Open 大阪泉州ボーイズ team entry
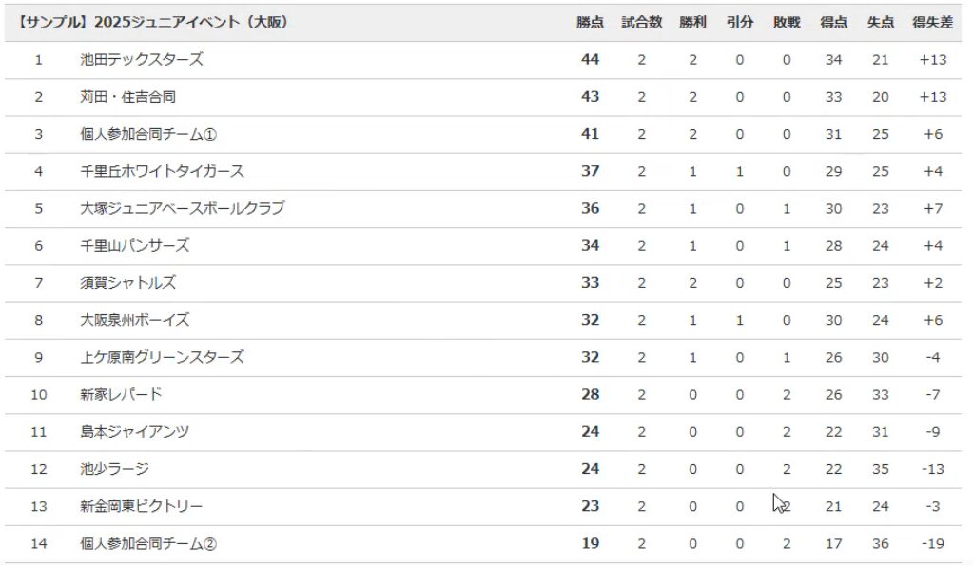Image resolution: width=973 pixels, height=565 pixels. point(135,320)
